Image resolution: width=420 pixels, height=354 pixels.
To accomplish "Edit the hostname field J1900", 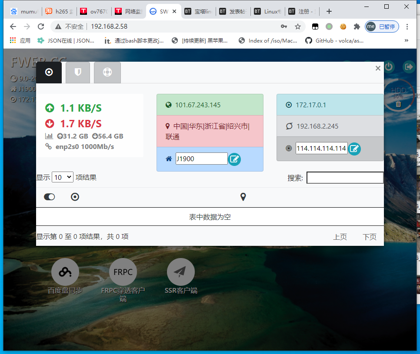I will (201, 159).
